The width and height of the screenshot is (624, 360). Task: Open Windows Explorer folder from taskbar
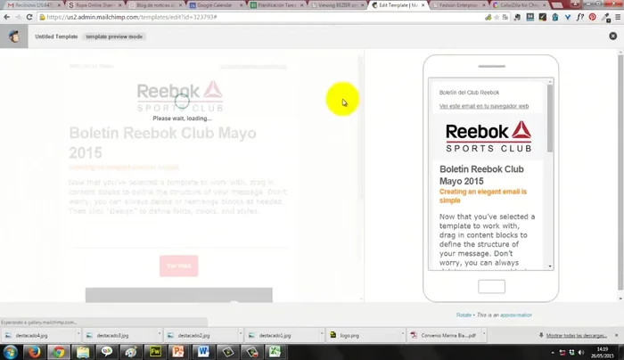(83, 352)
